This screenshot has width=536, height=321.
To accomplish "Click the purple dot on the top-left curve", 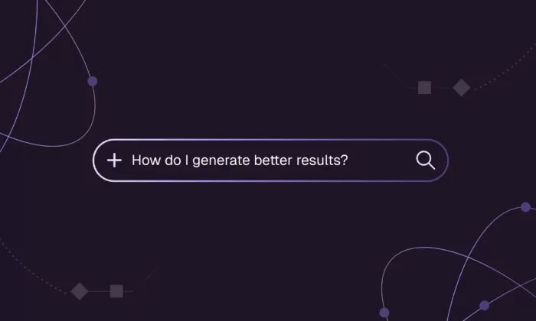I will tap(93, 81).
